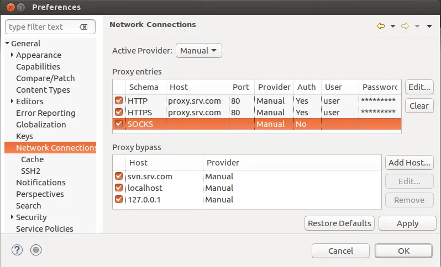Click the help question mark icon
Image resolution: width=441 pixels, height=267 pixels.
[x=17, y=250]
